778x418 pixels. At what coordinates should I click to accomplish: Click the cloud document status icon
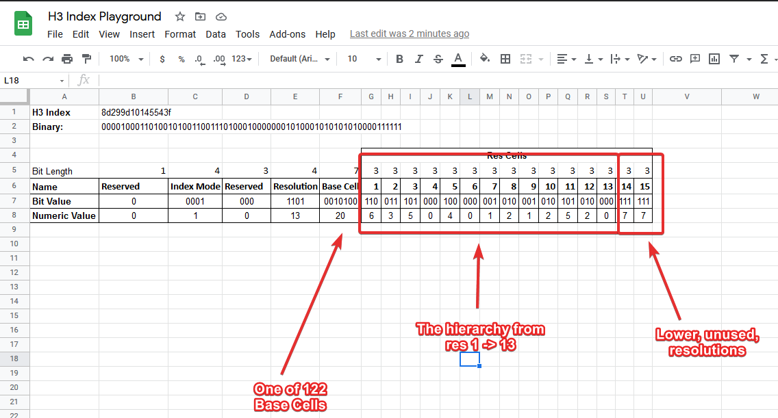point(221,17)
